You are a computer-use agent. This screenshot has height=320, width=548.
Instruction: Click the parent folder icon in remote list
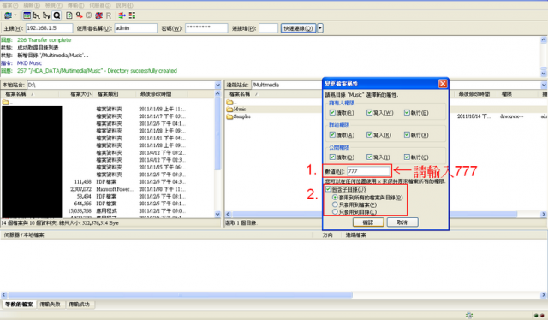[229, 102]
